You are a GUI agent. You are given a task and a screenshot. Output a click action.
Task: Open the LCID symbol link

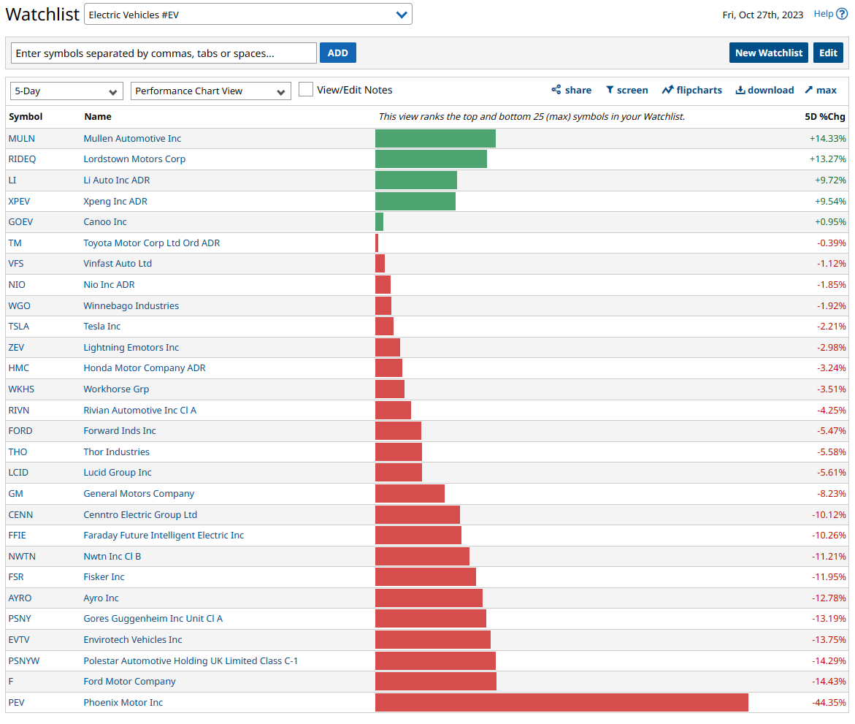pyautogui.click(x=18, y=473)
